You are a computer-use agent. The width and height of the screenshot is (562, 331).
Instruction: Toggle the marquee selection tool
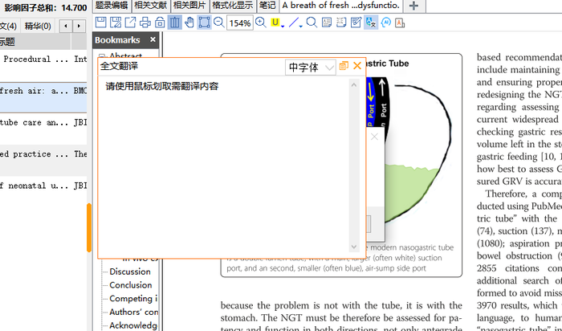click(x=204, y=22)
